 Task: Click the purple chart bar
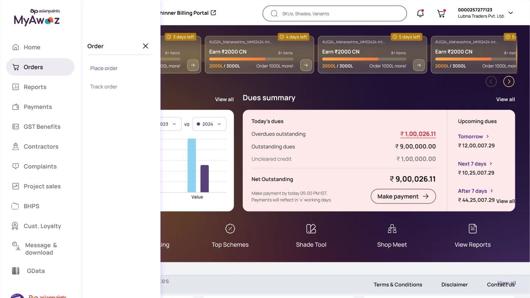pos(205,178)
